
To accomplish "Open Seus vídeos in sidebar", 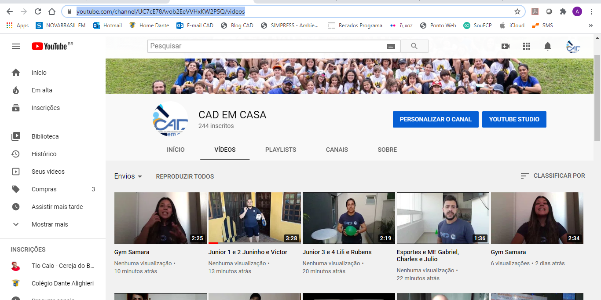I will [53, 172].
